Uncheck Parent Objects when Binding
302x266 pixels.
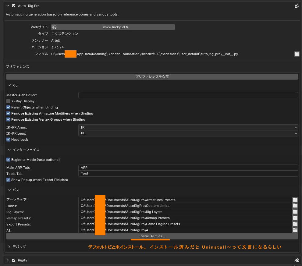coord(8,107)
